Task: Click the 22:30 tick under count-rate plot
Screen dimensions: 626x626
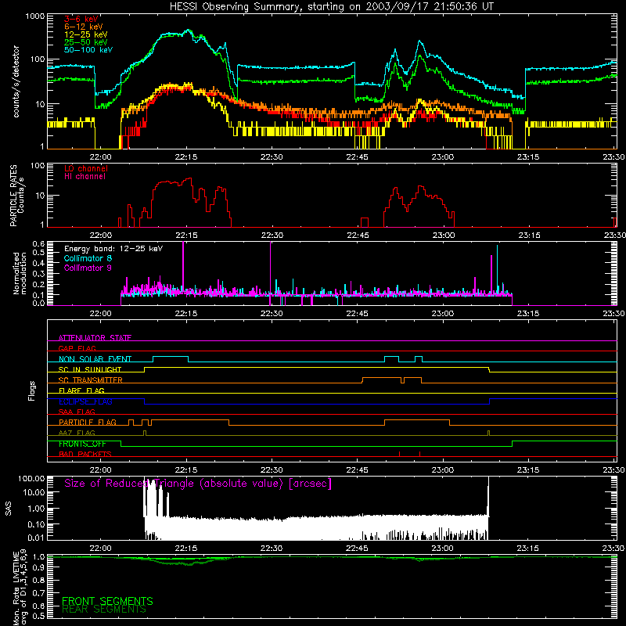Action: click(272, 157)
